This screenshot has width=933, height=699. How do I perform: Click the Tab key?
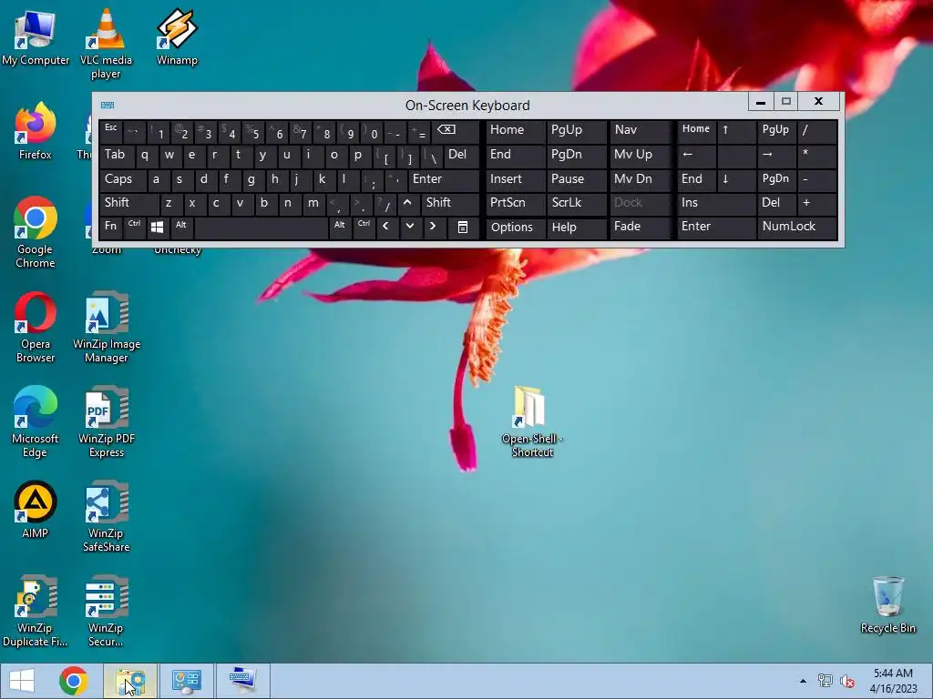click(118, 155)
